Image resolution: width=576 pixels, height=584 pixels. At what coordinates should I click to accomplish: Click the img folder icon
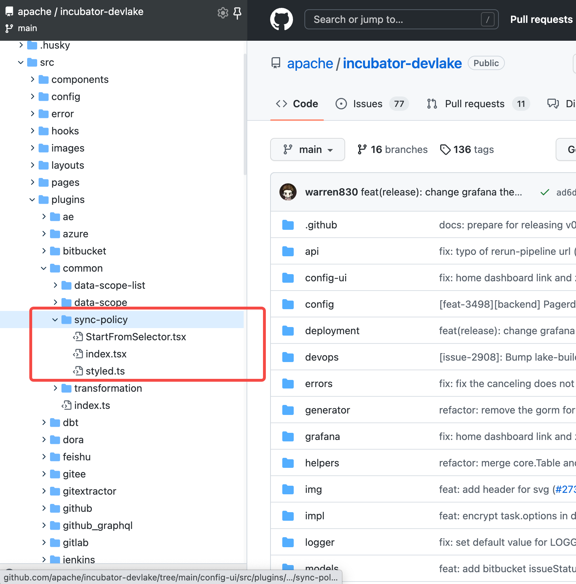tap(288, 489)
